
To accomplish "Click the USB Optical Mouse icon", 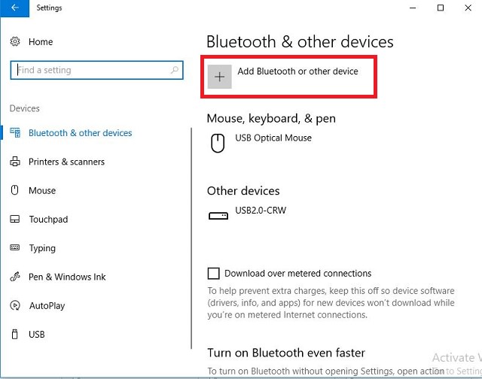I will click(218, 143).
